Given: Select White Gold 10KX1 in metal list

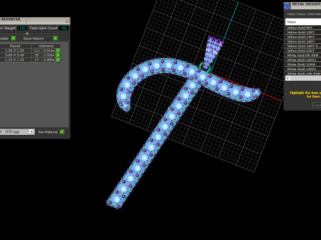Looking at the screenshot, I should point(303,60).
